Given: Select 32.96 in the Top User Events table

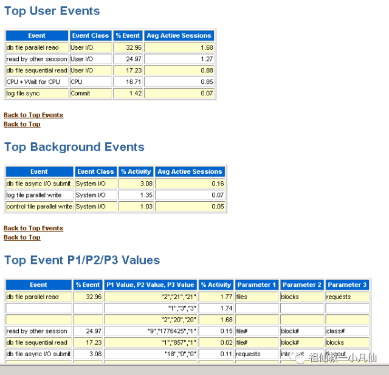Looking at the screenshot, I should 128,47.
